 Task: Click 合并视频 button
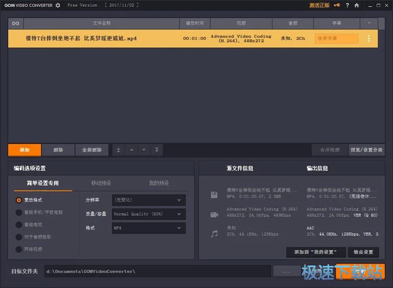pyautogui.click(x=330, y=150)
